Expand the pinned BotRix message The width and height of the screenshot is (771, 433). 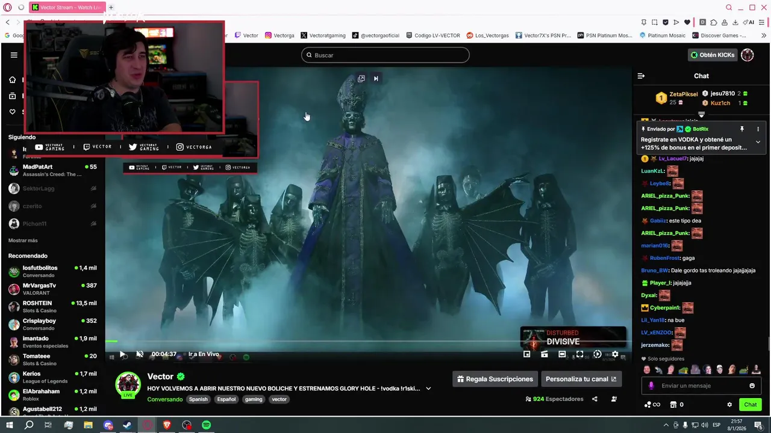point(758,142)
